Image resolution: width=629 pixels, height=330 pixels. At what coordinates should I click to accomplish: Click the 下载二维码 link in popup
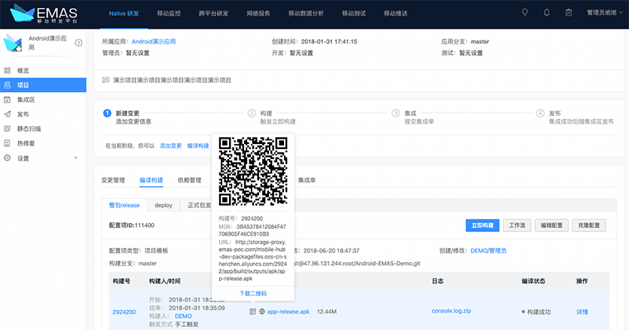pyautogui.click(x=252, y=293)
